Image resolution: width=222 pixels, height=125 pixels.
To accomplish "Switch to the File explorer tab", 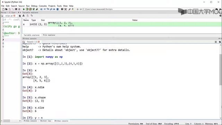I will (x=49, y=35).
